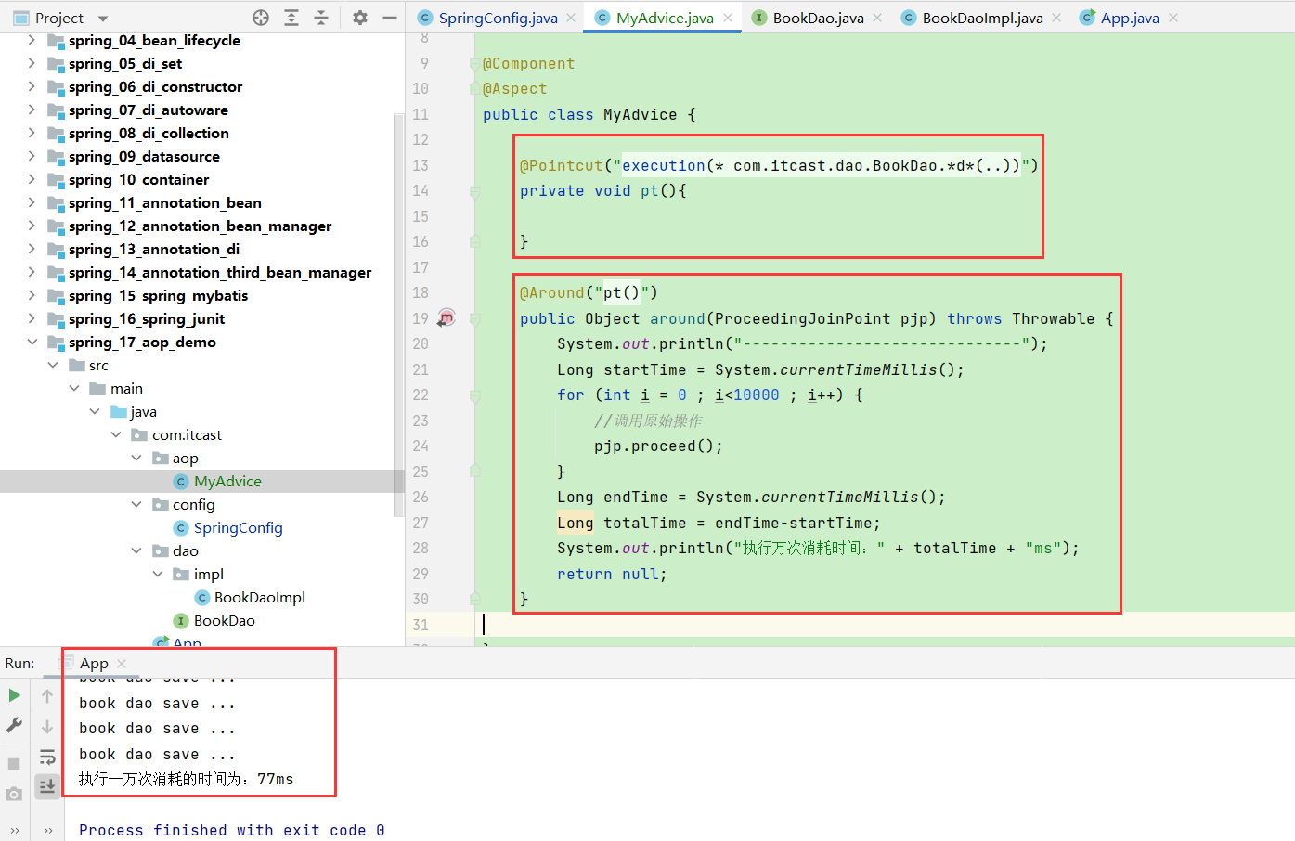Screen dimensions: 1295x841
Task: Open the BookDaoImpl.java tab
Action: pyautogui.click(x=982, y=18)
